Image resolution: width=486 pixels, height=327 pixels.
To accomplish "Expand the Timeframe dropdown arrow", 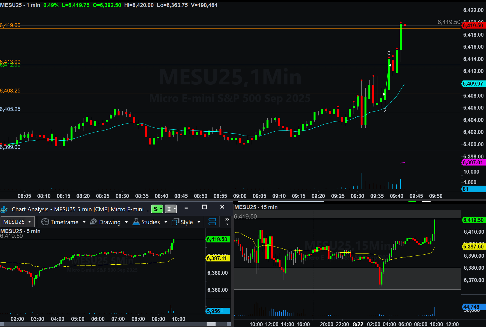I will pyautogui.click(x=84, y=222).
